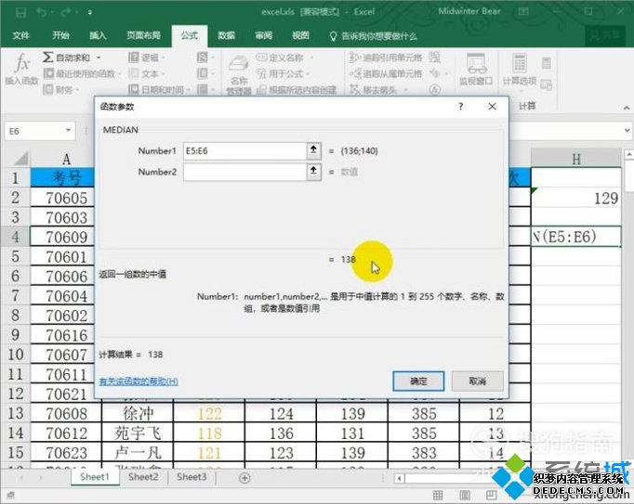634x504 pixels.
Task: Expand the AutoSum dropdown arrow
Action: coord(99,58)
